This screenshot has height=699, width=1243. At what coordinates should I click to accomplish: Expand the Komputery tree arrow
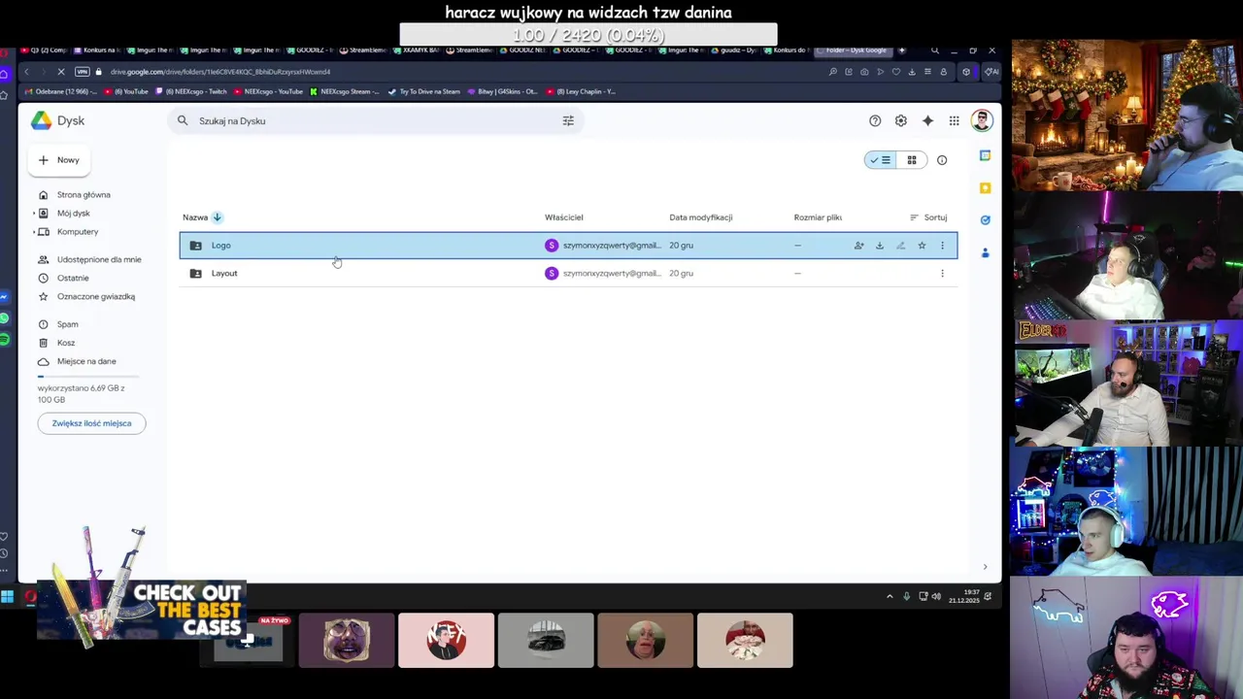(34, 232)
